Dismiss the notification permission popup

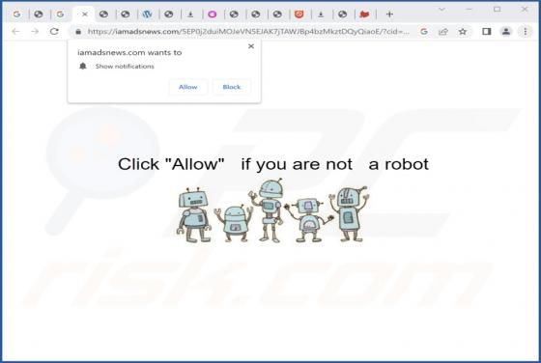coord(251,46)
